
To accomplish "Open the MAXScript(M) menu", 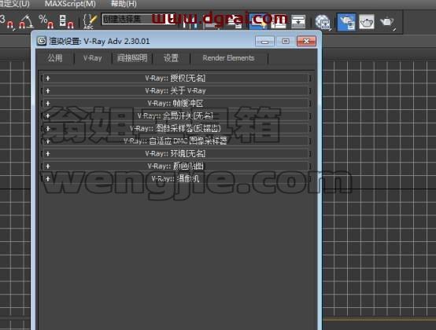I will pos(70,4).
